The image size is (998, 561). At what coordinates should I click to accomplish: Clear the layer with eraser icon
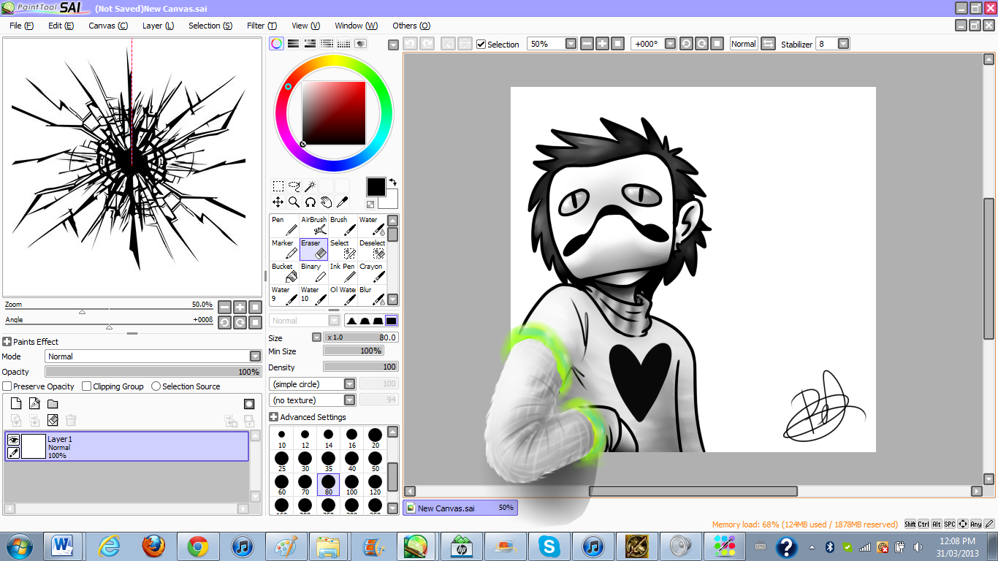click(53, 420)
